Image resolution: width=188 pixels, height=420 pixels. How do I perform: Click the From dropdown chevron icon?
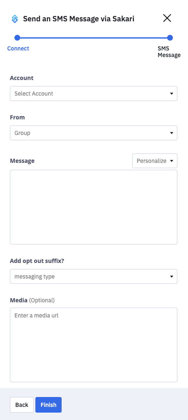(172, 133)
